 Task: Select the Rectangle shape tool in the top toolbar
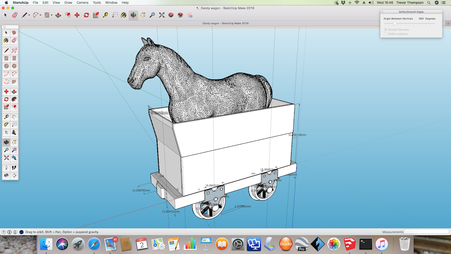[x=47, y=15]
